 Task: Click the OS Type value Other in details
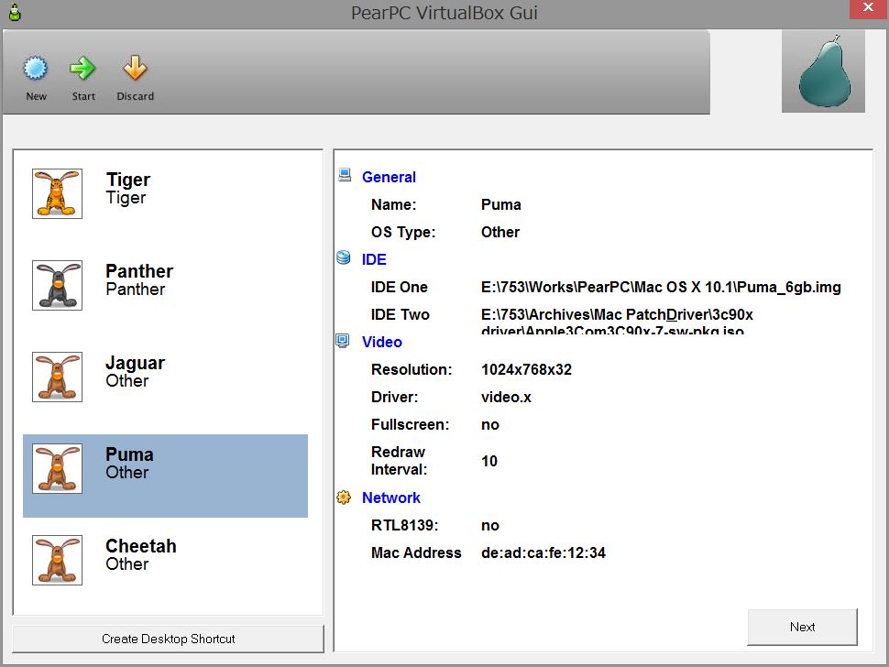click(500, 233)
